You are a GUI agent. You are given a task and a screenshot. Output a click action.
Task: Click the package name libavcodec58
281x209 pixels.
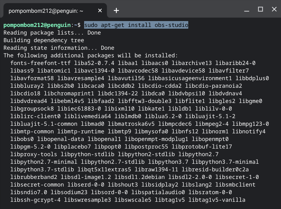[138, 70]
